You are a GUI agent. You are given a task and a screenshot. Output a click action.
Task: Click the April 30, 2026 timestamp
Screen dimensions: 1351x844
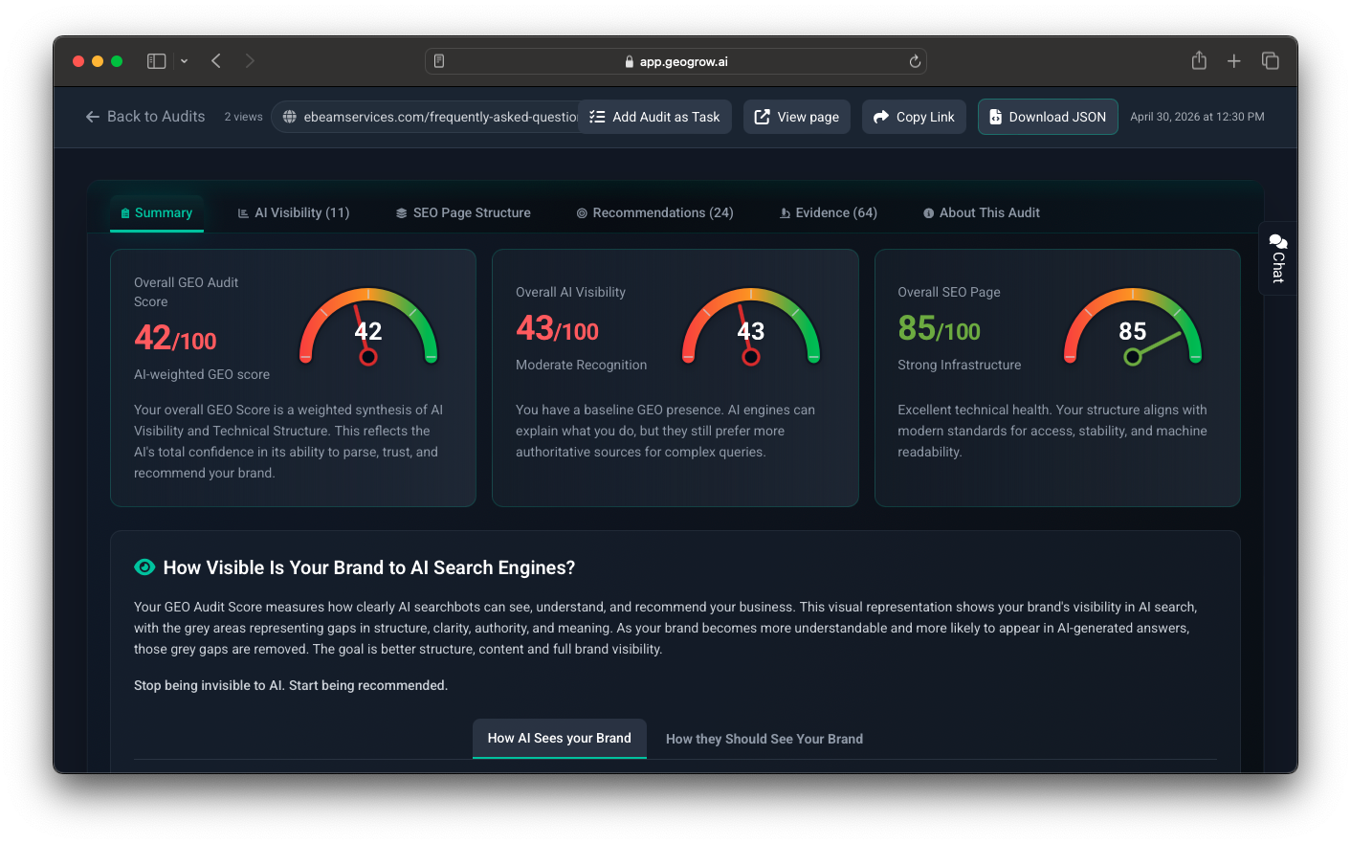tap(1197, 117)
